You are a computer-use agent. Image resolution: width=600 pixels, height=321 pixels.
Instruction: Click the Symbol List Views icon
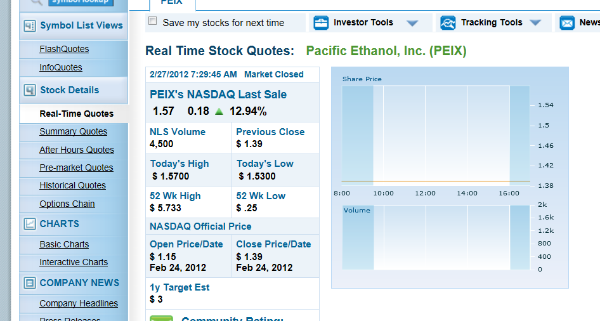(x=29, y=26)
